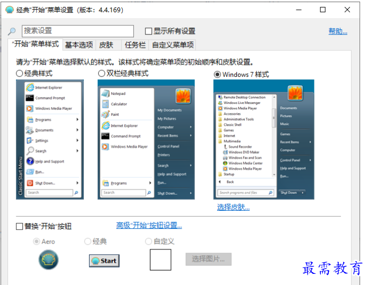Click the 选择图片 button

click(209, 259)
